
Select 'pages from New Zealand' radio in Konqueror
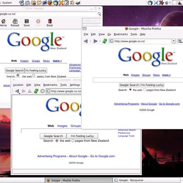click(x=73, y=141)
